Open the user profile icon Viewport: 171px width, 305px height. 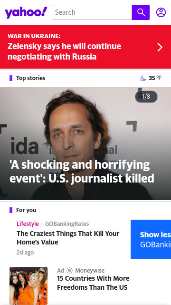tap(161, 12)
